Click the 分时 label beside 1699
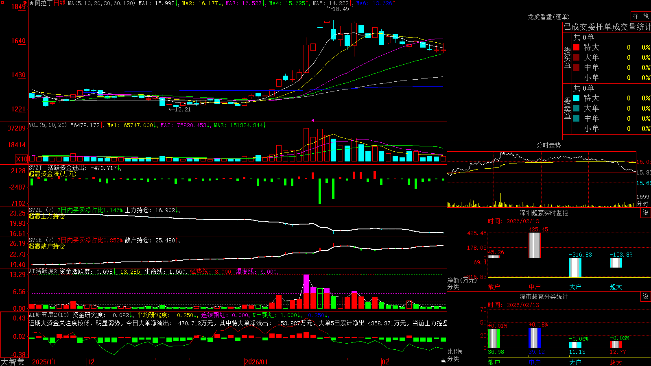Viewport: 651px width, 366px height. click(x=642, y=204)
